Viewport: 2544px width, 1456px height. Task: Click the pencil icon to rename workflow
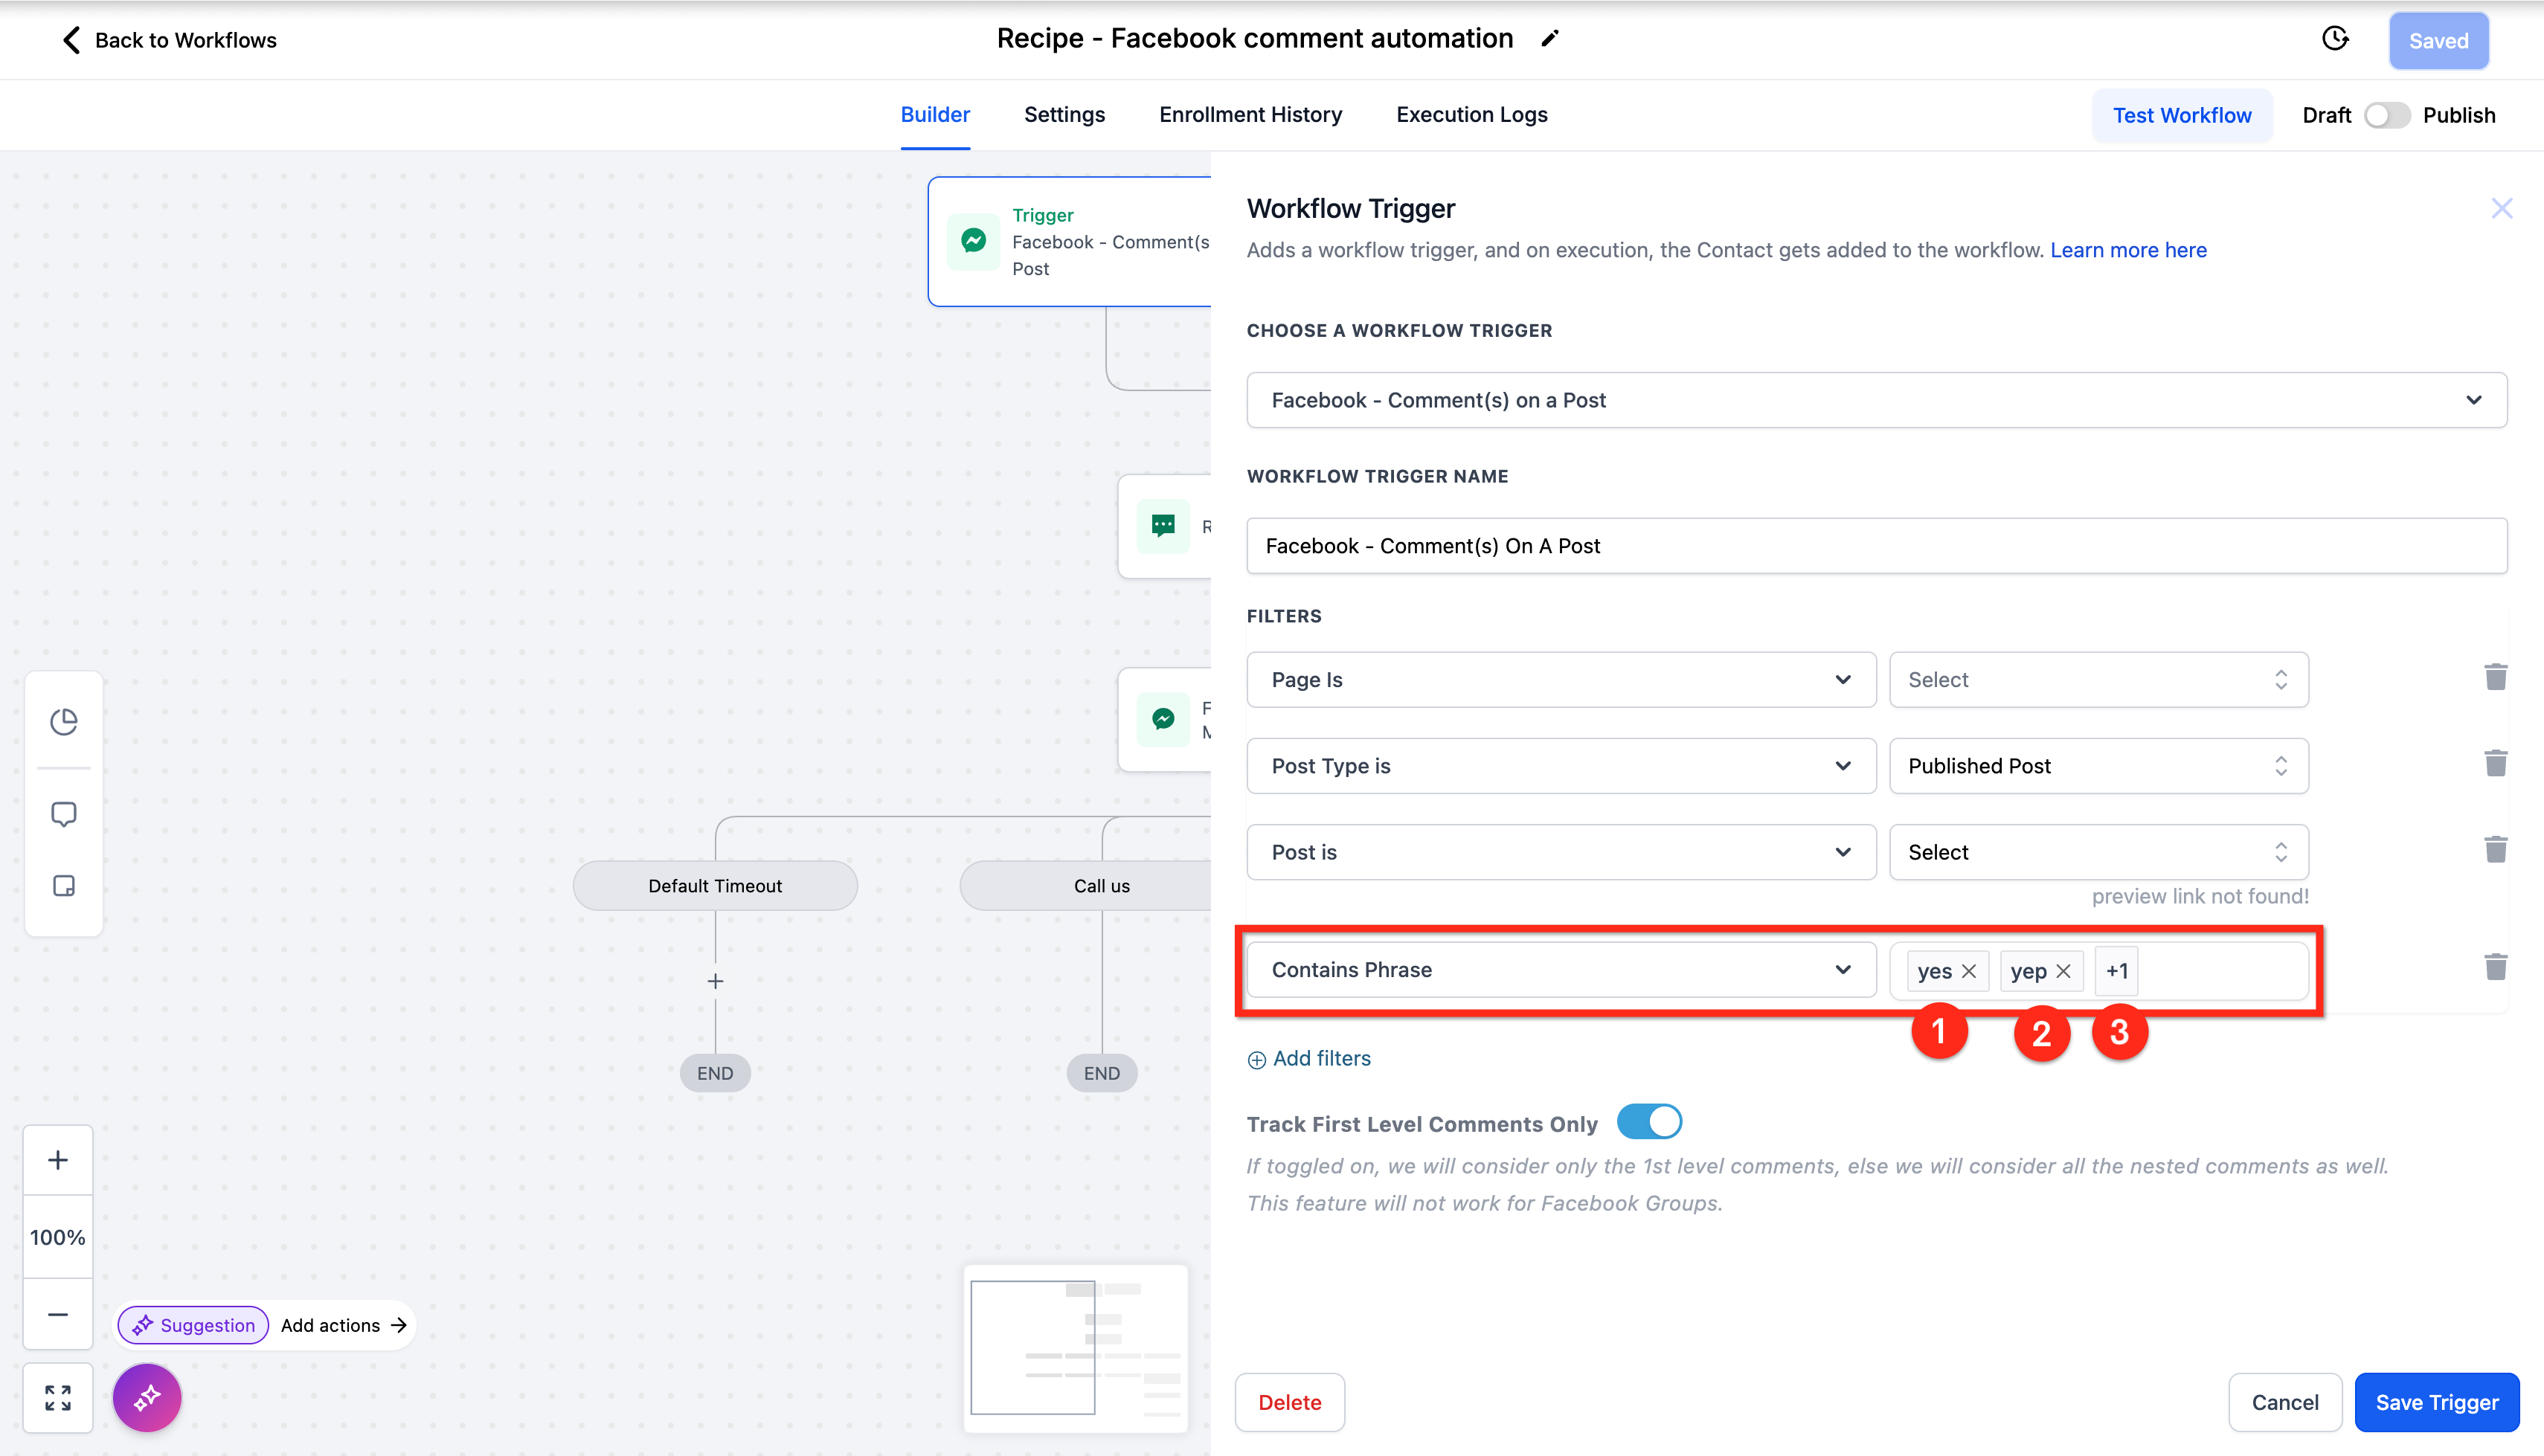1549,39
